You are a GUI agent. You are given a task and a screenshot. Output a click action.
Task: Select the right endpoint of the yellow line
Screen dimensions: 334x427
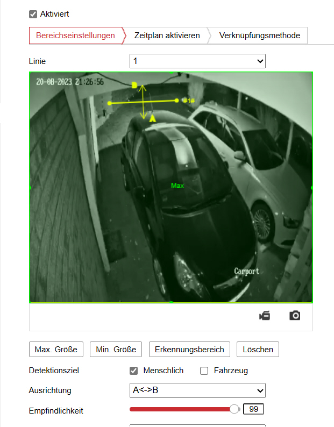point(176,100)
